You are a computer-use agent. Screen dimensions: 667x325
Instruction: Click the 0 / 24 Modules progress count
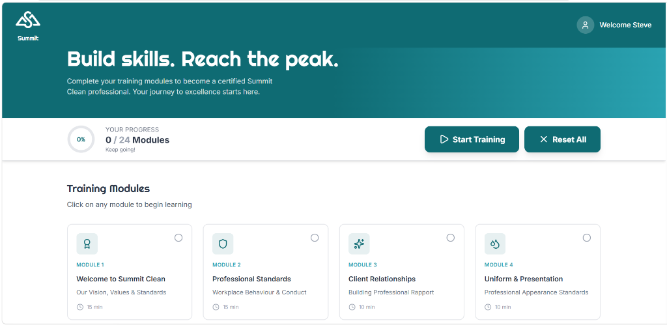[x=137, y=140]
